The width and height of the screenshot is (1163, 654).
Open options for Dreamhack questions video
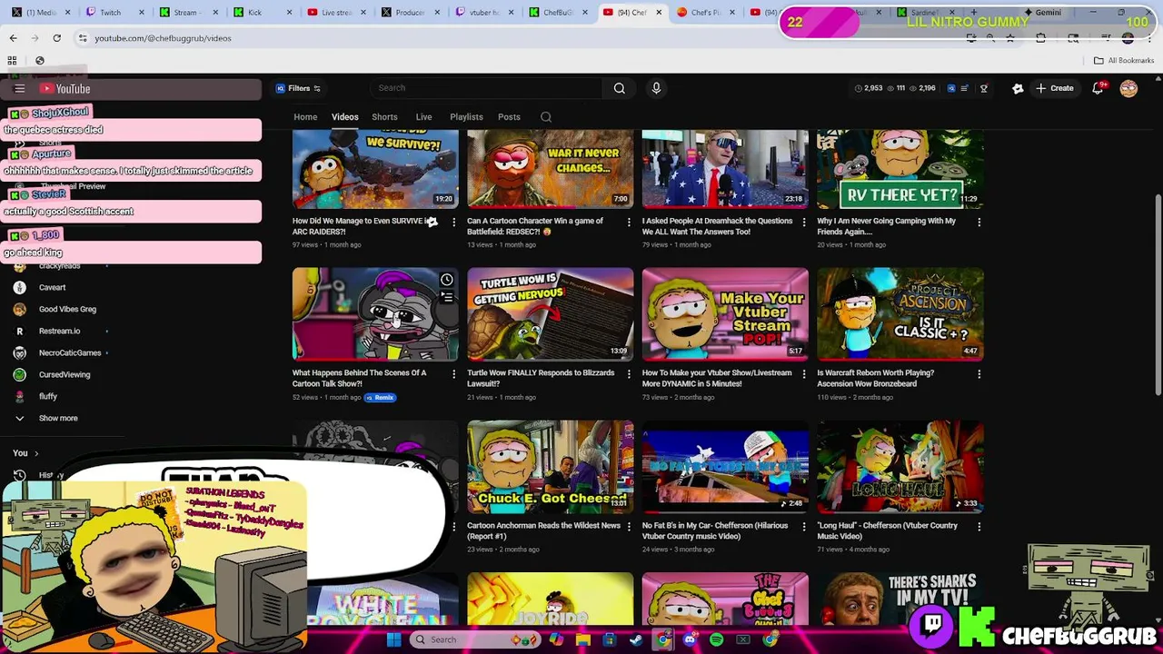803,222
